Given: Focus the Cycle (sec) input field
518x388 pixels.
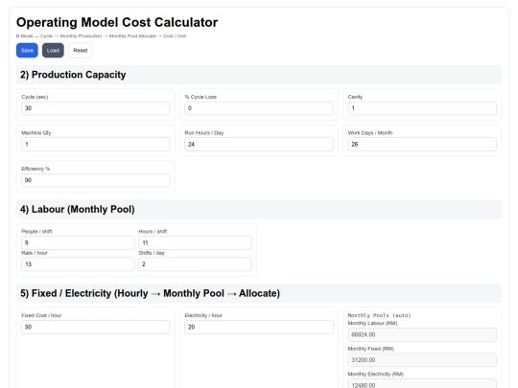Looking at the screenshot, I should 96,108.
